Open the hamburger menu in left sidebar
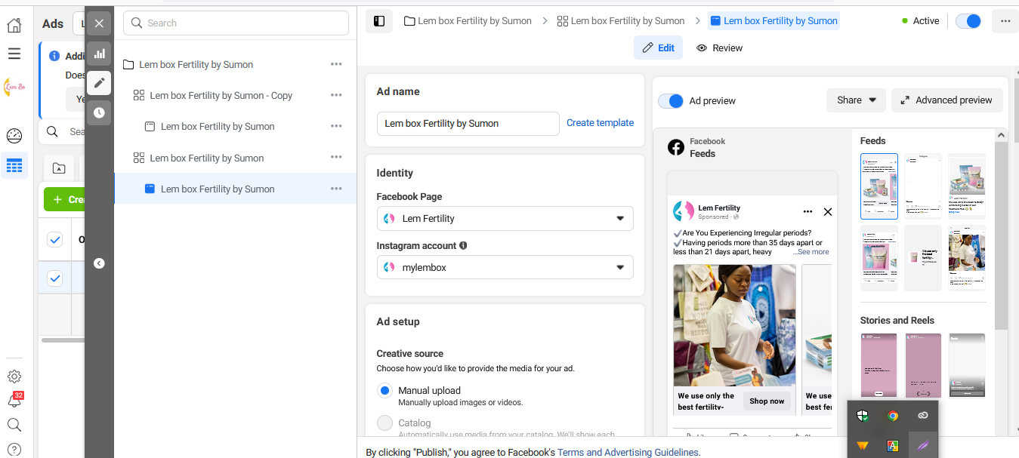 tap(14, 54)
